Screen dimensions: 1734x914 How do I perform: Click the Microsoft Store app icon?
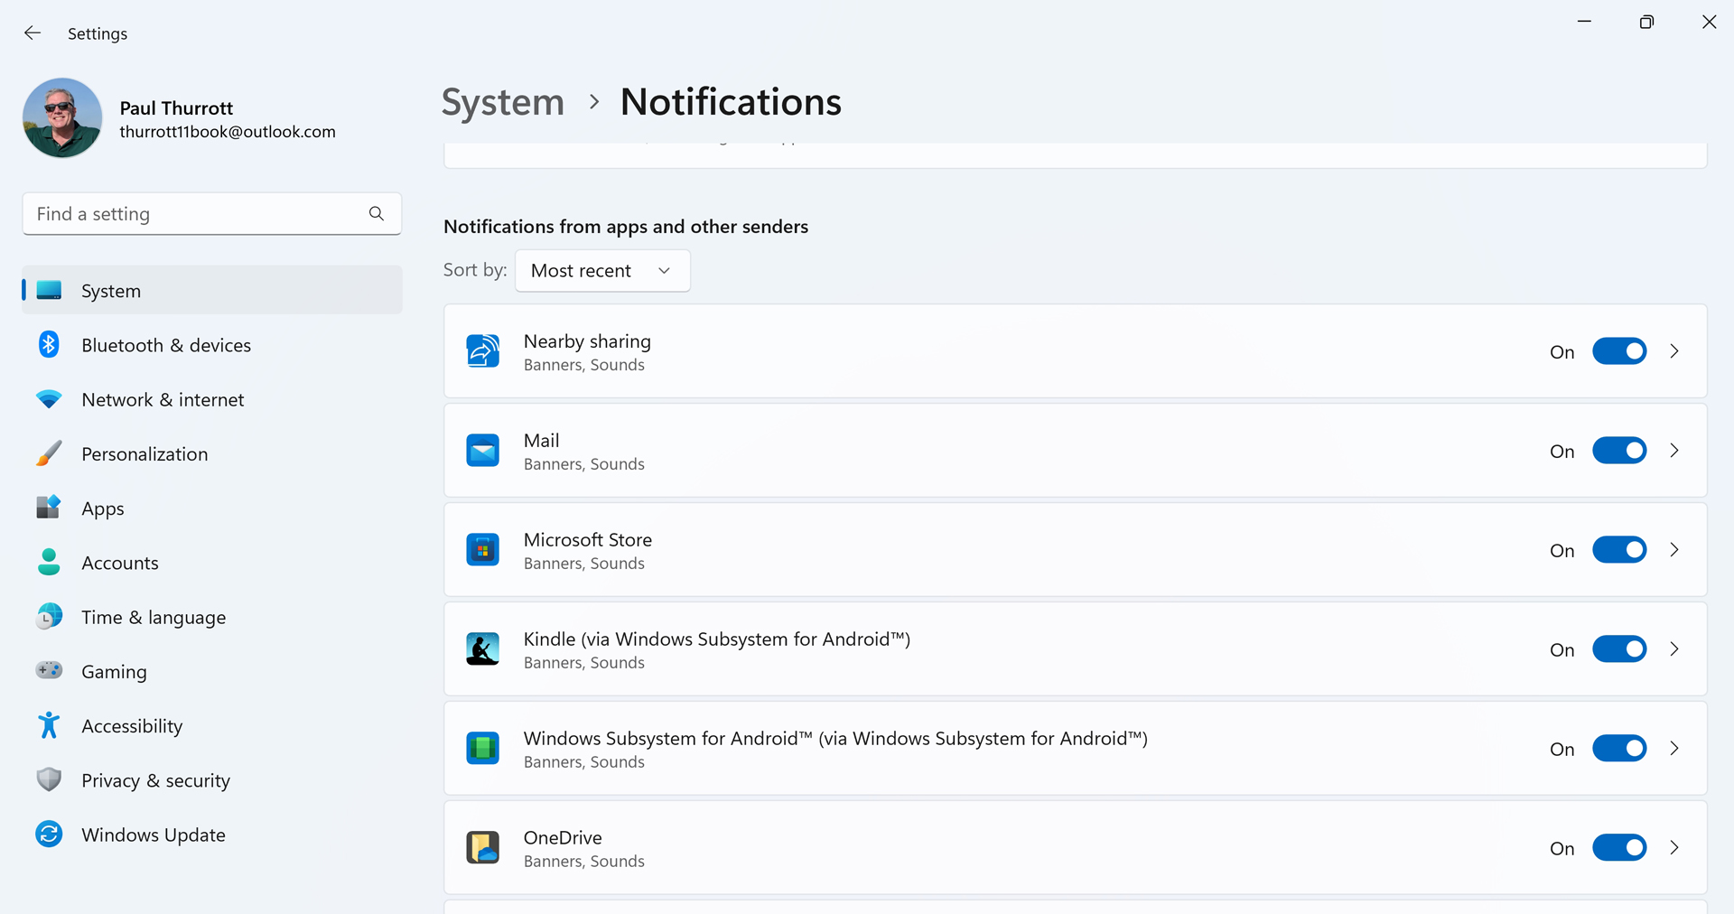tap(482, 550)
